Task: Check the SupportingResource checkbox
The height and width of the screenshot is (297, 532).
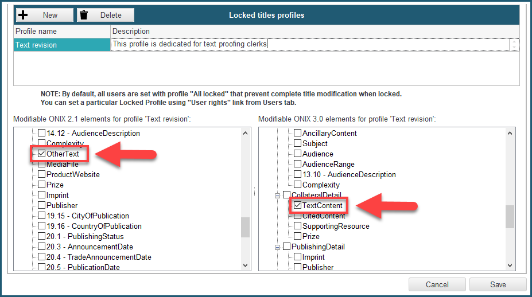Action: coord(297,226)
